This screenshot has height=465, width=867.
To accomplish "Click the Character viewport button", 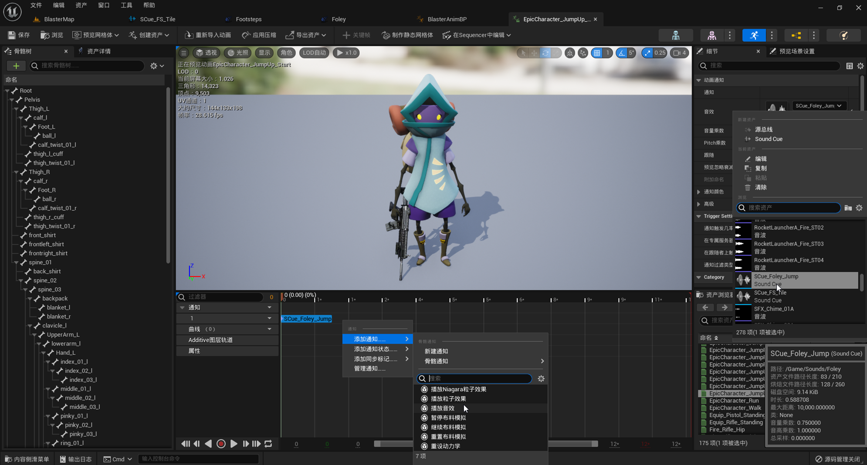I will pyautogui.click(x=286, y=53).
